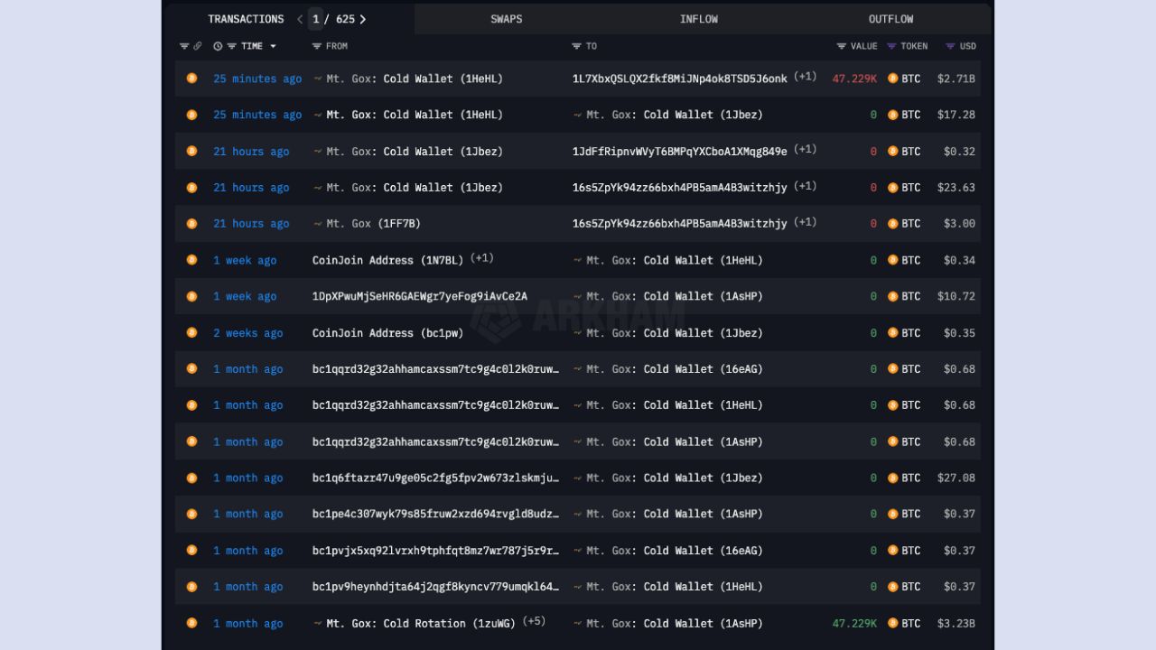Go to next transactions page arrow
1156x650 pixels.
click(x=363, y=19)
